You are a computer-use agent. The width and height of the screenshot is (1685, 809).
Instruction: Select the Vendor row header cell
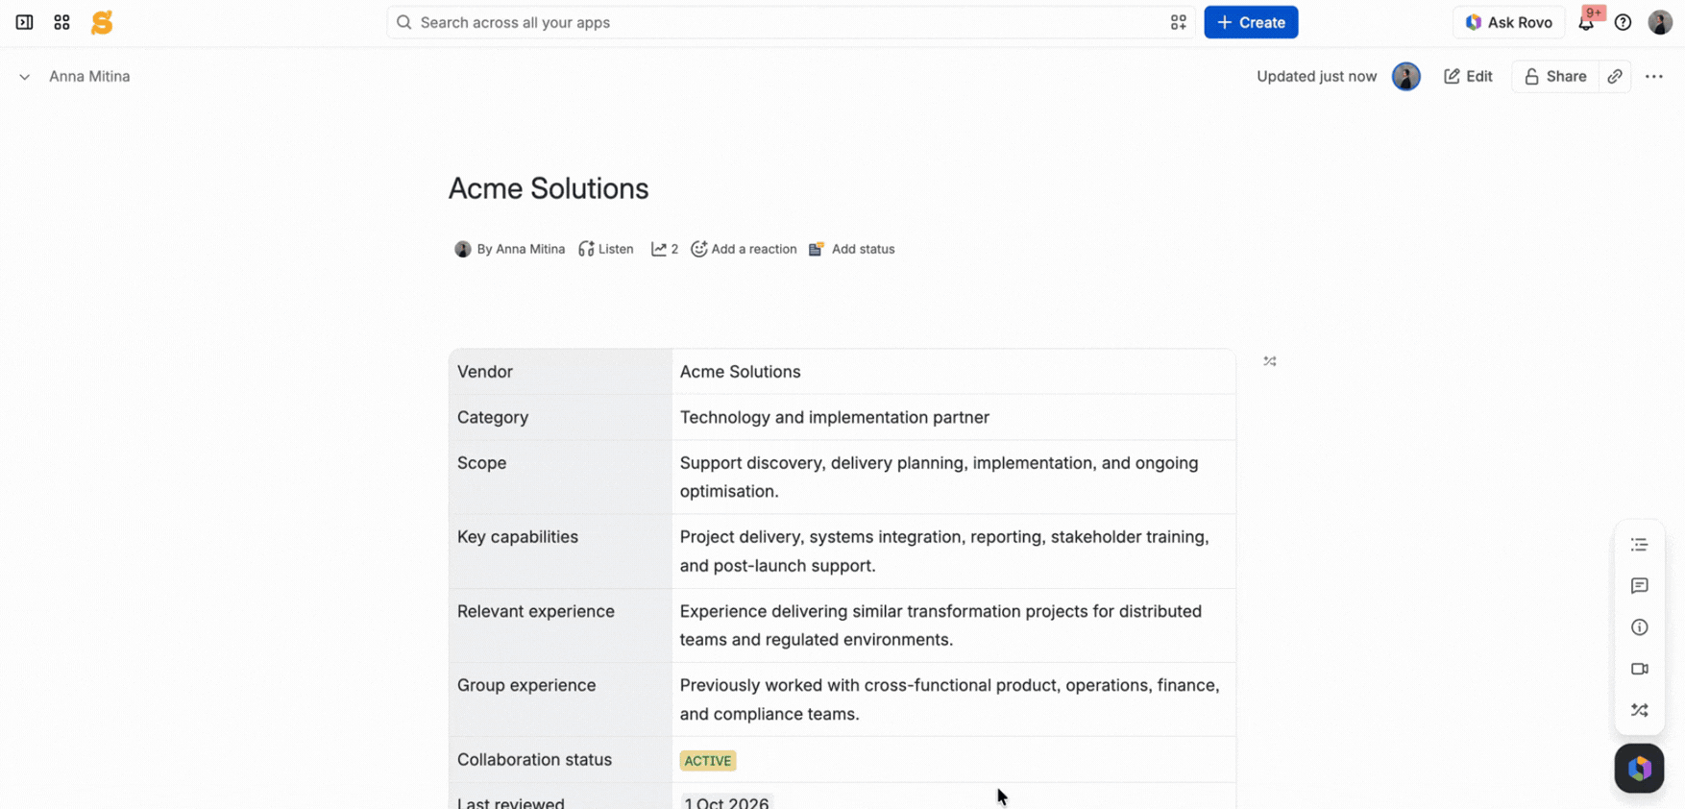[560, 372]
